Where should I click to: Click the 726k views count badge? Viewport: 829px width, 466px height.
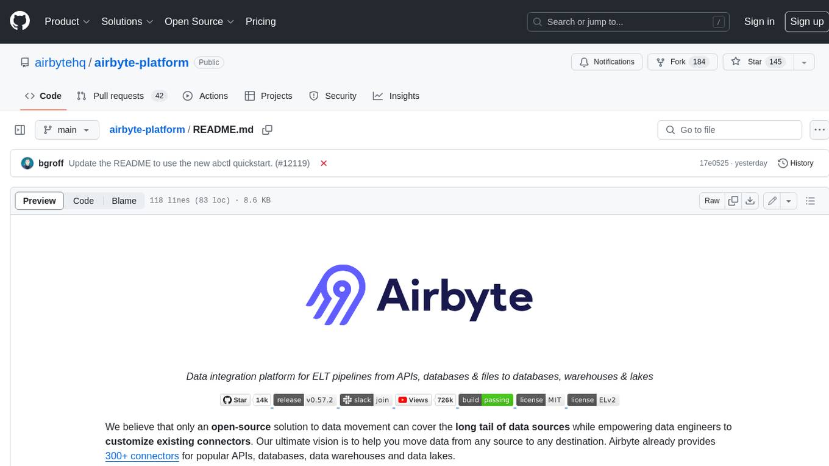(445, 400)
